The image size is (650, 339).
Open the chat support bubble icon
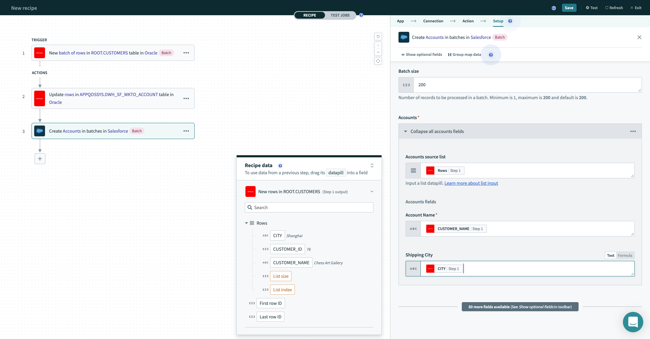point(633,322)
